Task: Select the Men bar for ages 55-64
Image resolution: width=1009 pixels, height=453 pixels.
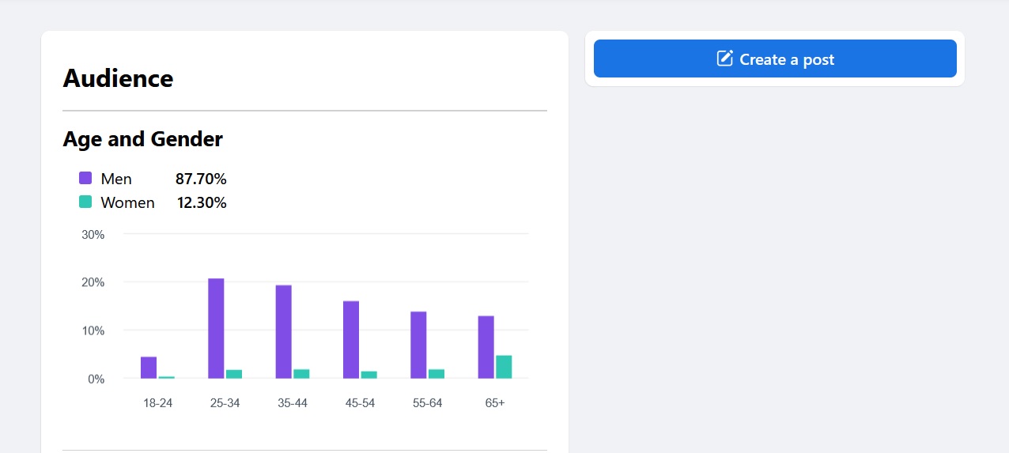Action: tap(418, 345)
